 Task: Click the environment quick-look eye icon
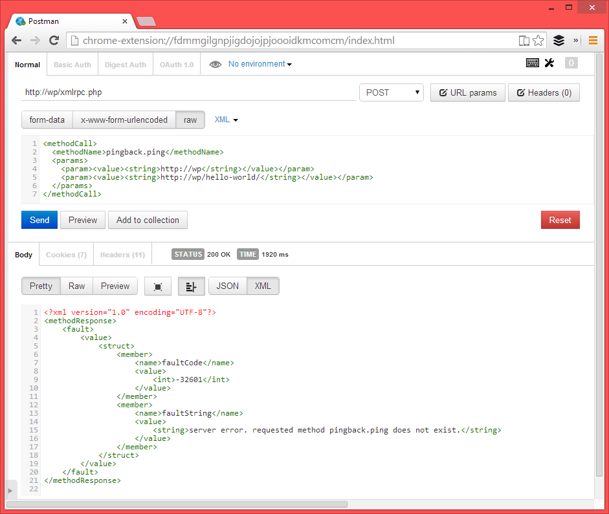point(215,65)
